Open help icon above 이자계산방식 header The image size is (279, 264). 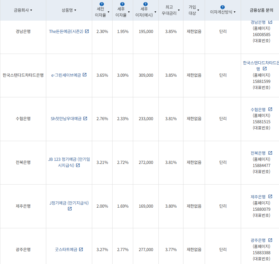click(222, 7)
